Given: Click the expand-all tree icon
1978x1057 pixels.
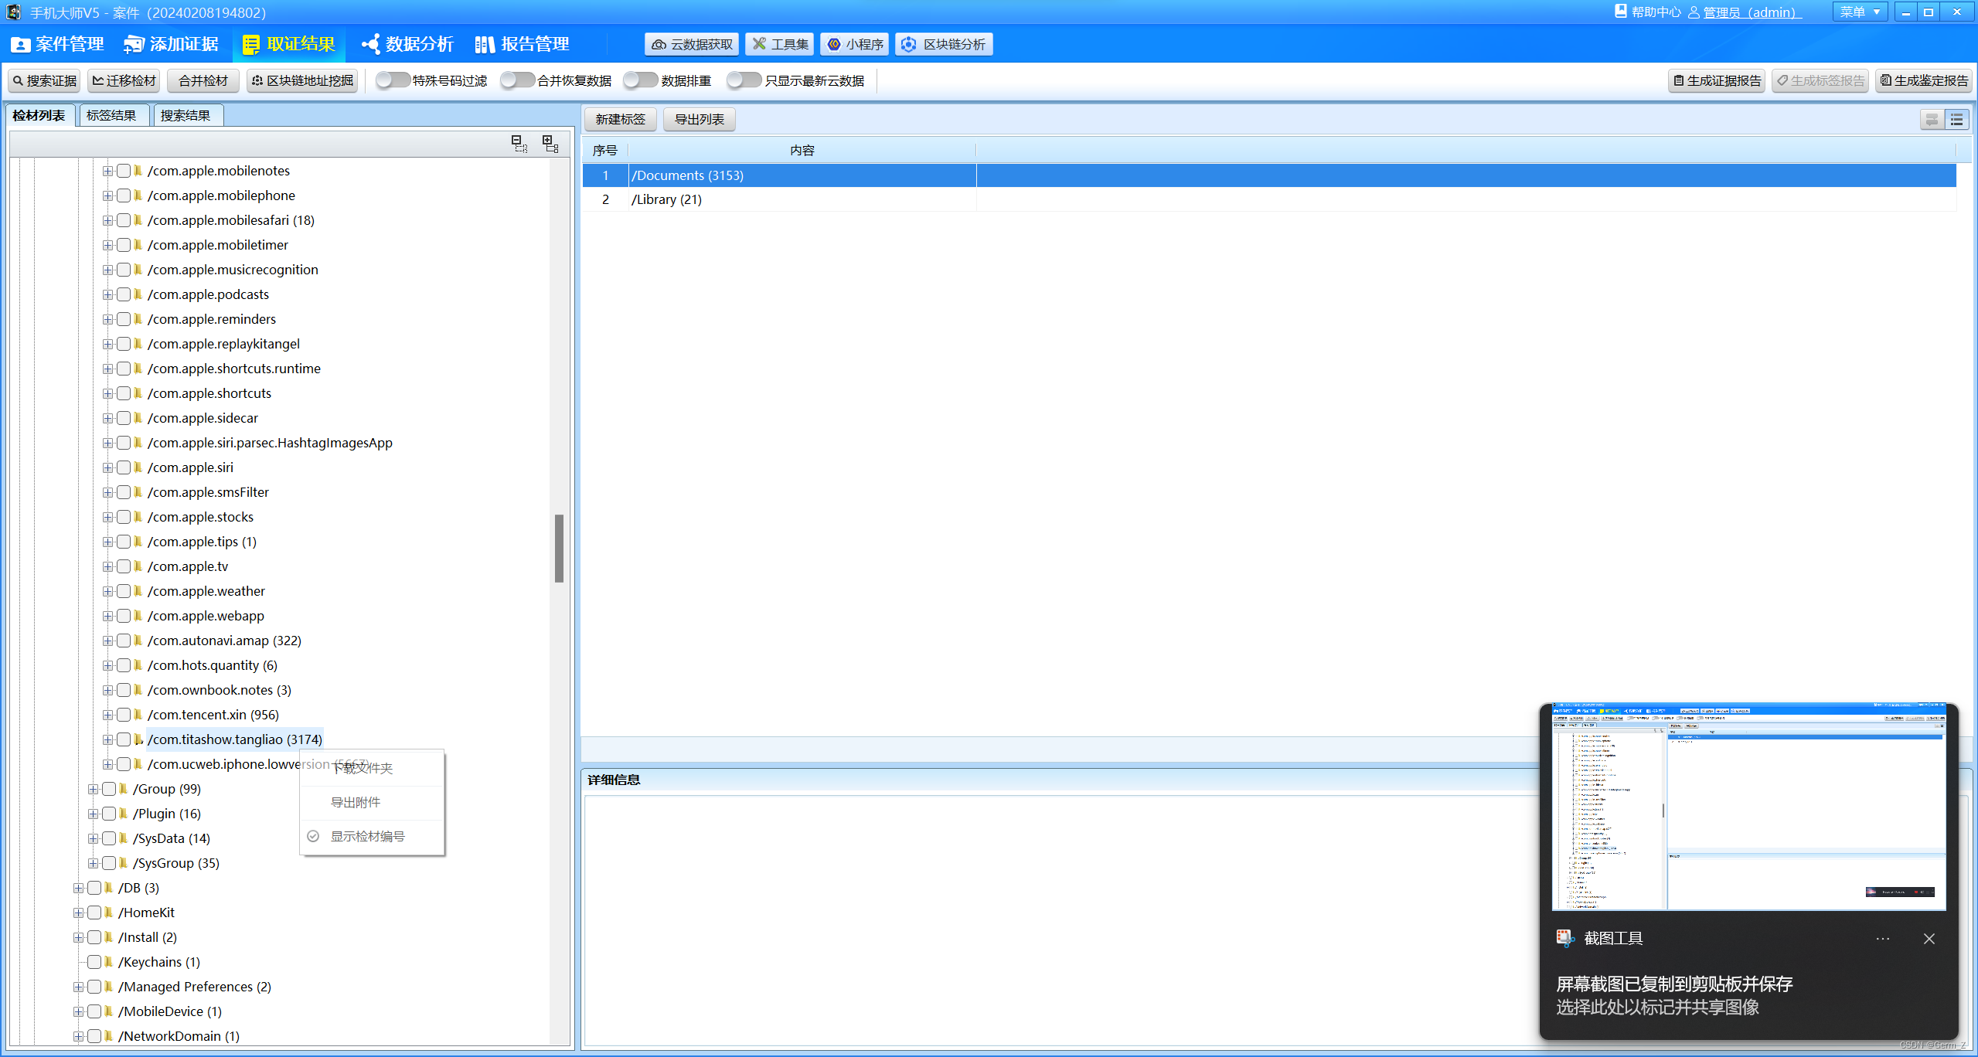Looking at the screenshot, I should click(550, 144).
